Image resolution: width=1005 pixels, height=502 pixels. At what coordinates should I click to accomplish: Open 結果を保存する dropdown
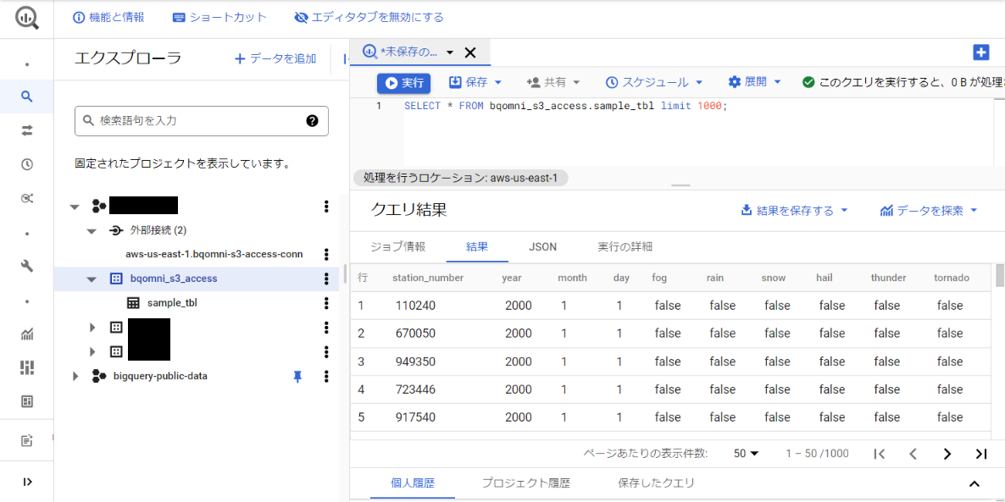tap(794, 211)
